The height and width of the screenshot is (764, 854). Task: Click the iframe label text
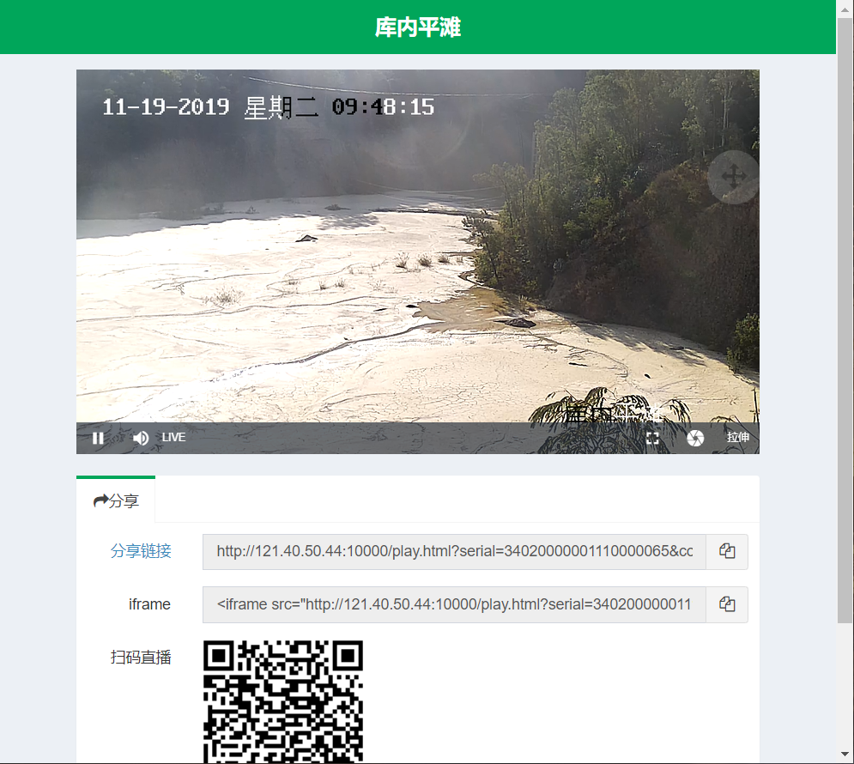149,603
